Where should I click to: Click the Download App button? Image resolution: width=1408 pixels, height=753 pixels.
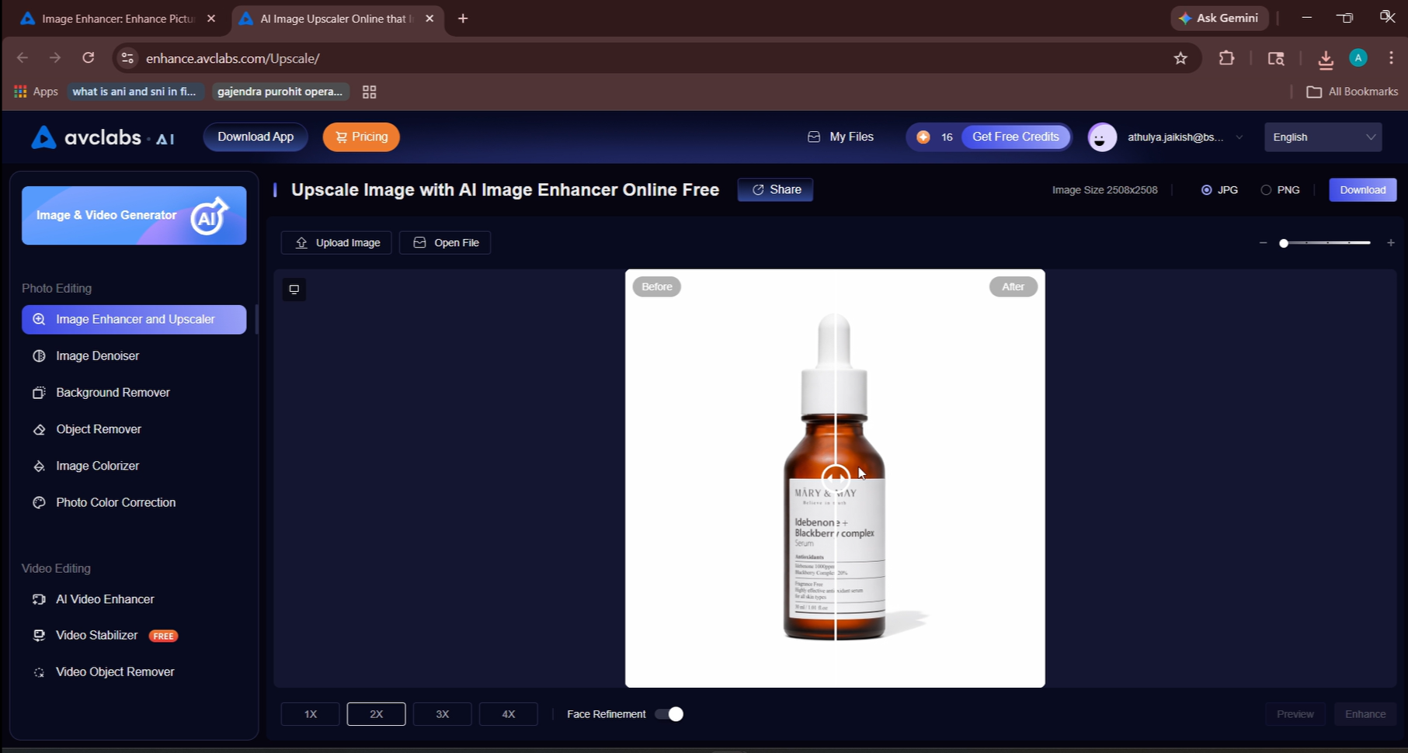pyautogui.click(x=256, y=137)
